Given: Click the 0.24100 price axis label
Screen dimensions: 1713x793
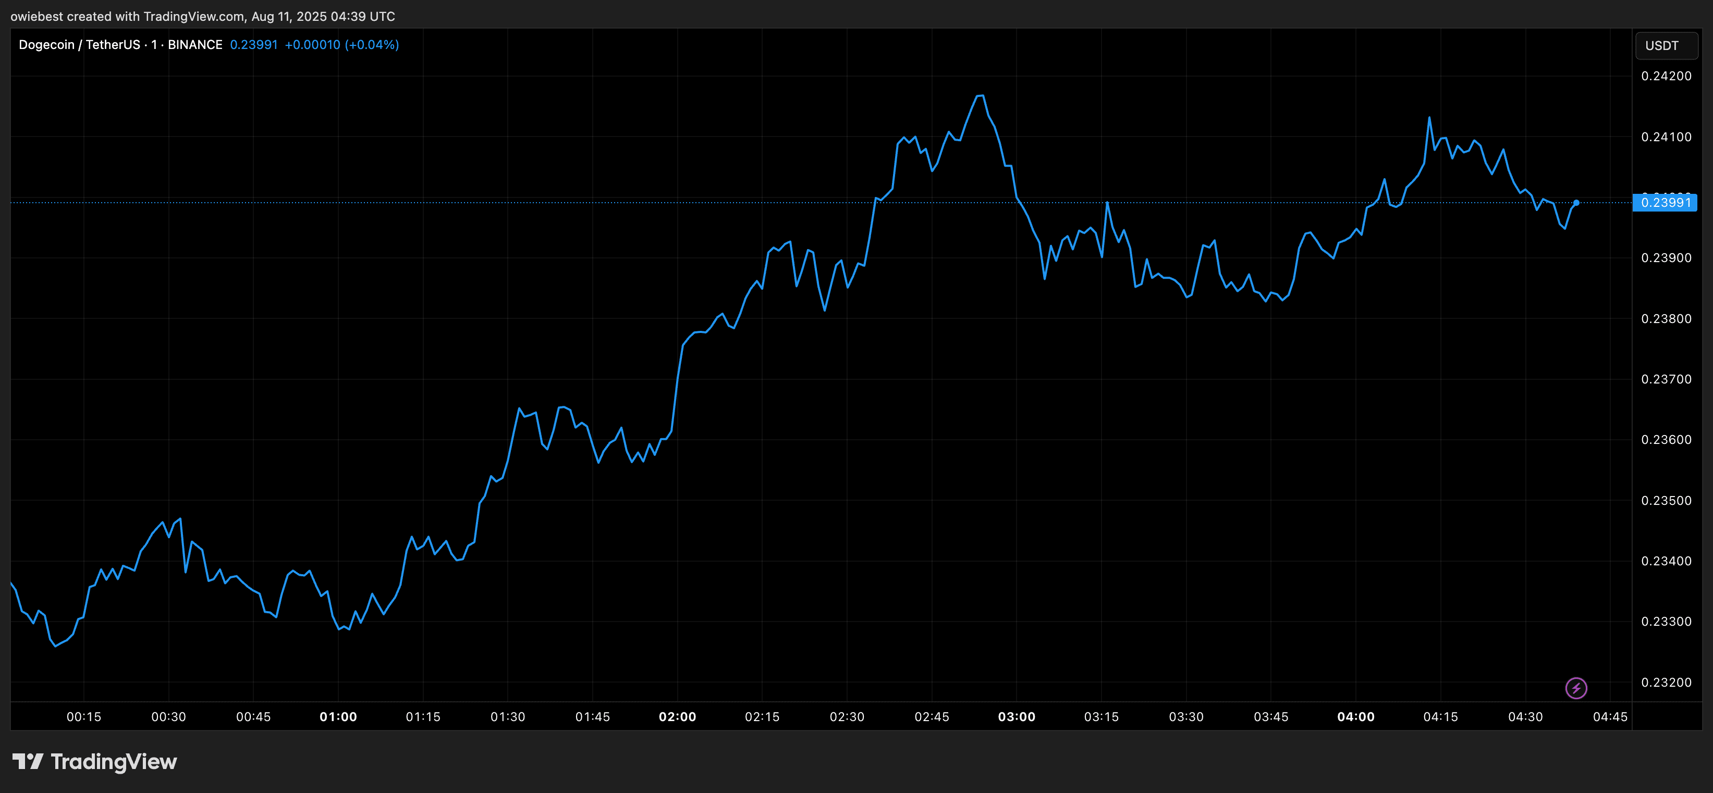Looking at the screenshot, I should point(1667,137).
